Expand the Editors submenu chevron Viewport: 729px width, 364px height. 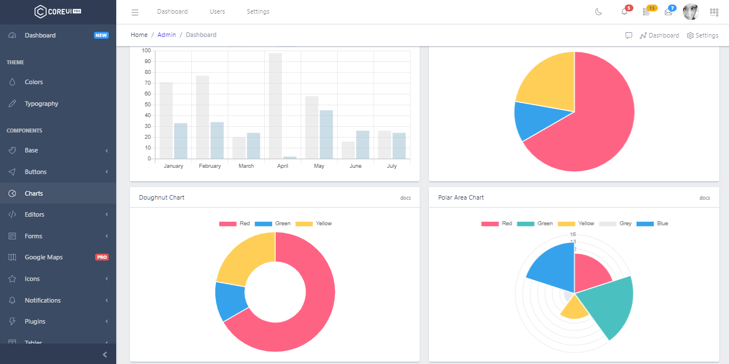coord(107,214)
